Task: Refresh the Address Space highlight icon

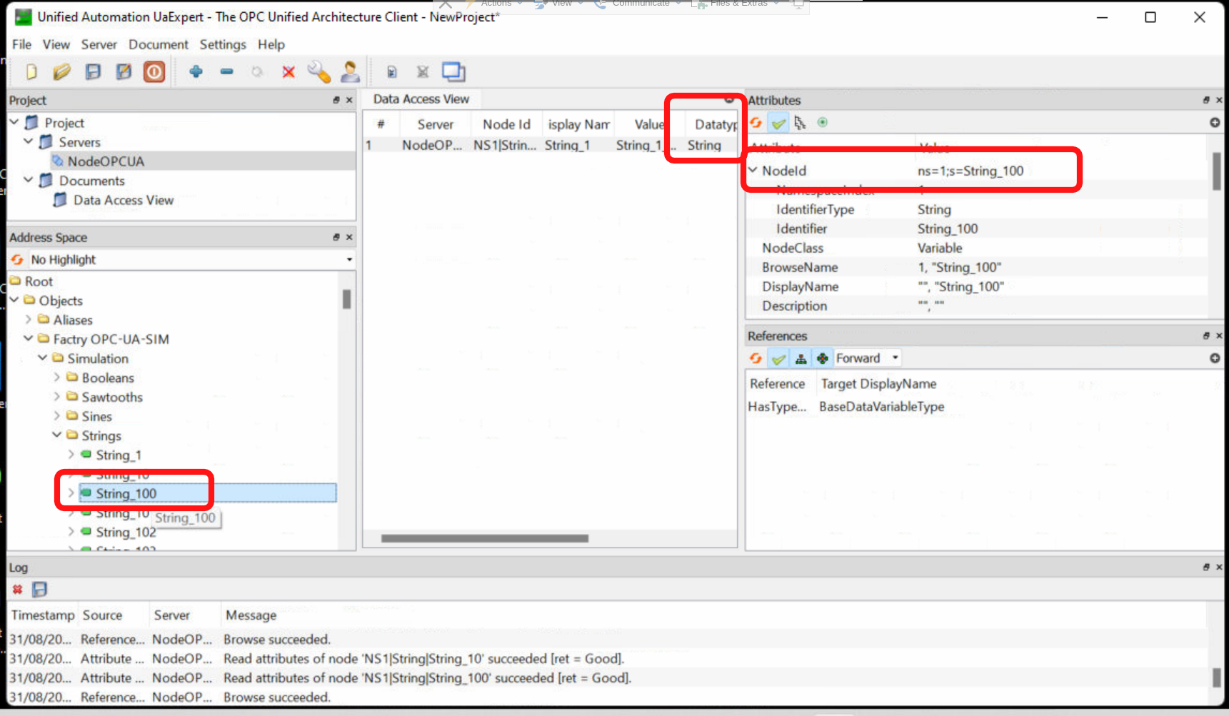Action: click(x=17, y=260)
